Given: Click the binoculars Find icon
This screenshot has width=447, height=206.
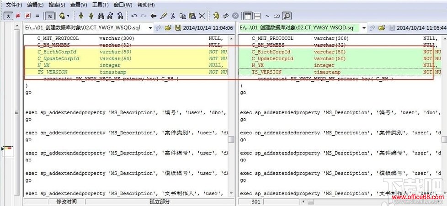Looking at the screenshot, I should point(101,16).
